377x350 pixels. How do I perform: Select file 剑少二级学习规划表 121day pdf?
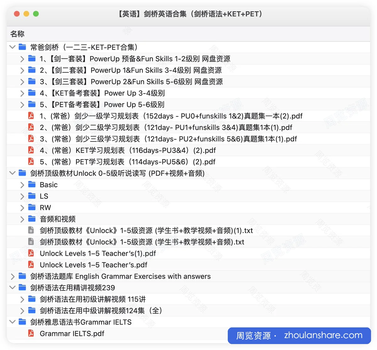point(166,127)
